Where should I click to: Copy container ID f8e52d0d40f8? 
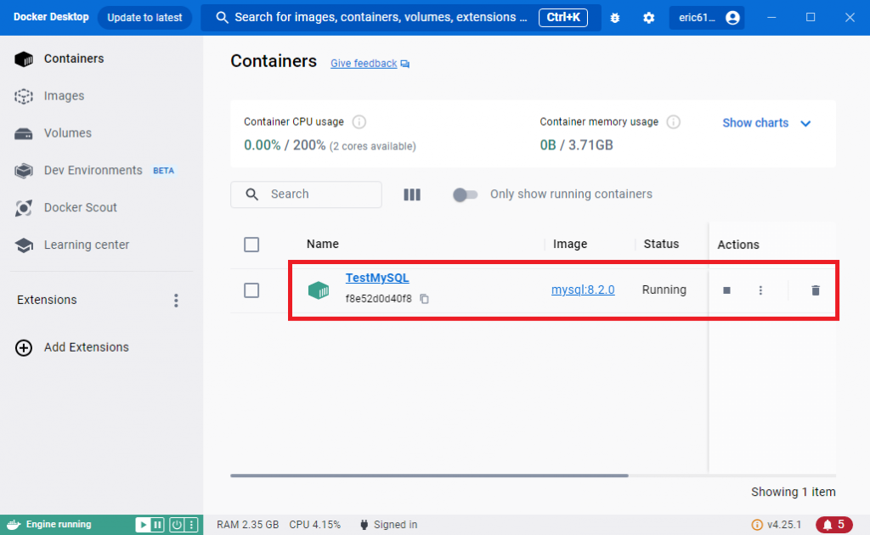pyautogui.click(x=425, y=299)
